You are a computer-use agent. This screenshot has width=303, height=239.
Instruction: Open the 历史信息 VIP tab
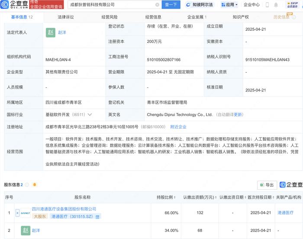(281, 17)
